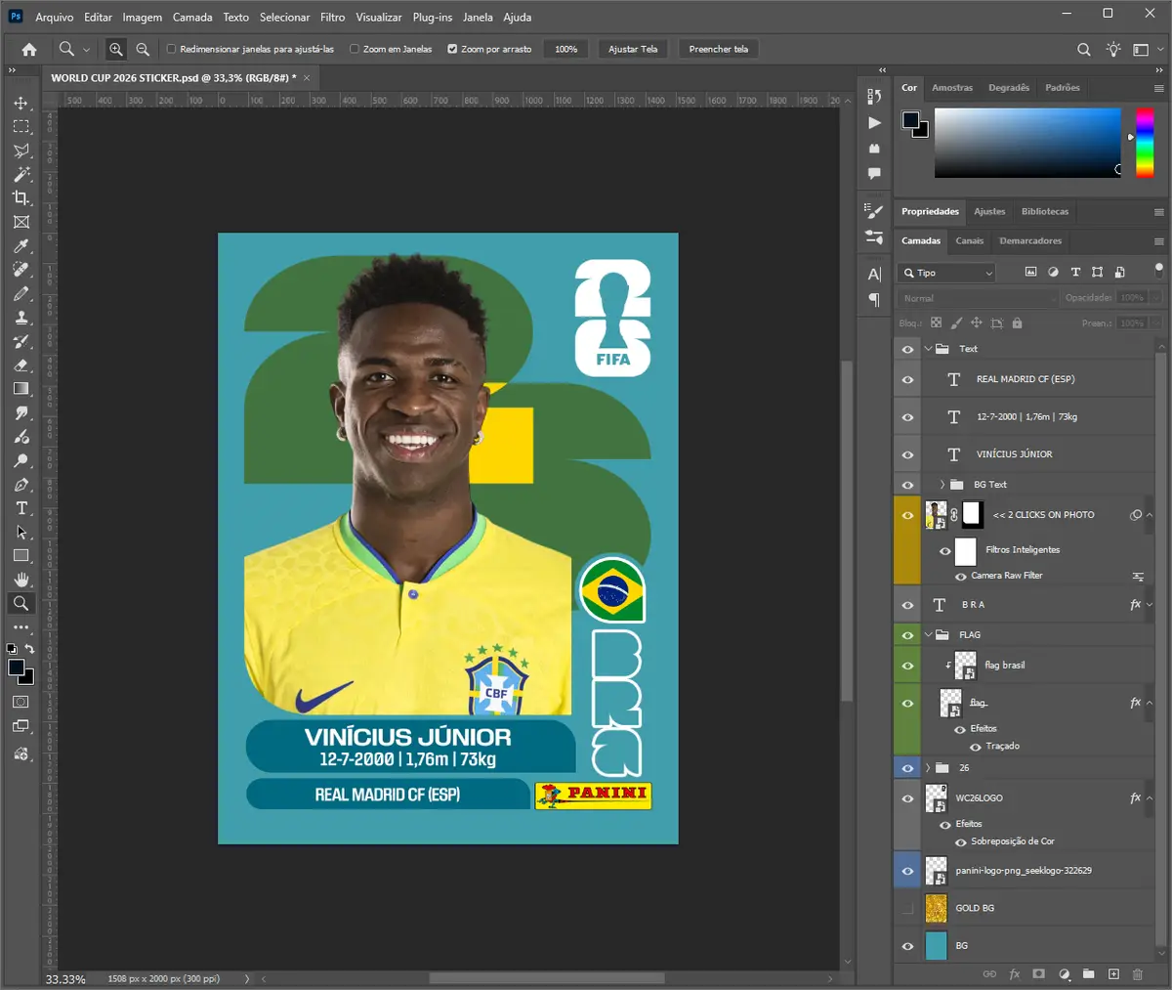Image resolution: width=1172 pixels, height=990 pixels.
Task: Enable Zoom em Janelas checkbox
Action: point(355,49)
